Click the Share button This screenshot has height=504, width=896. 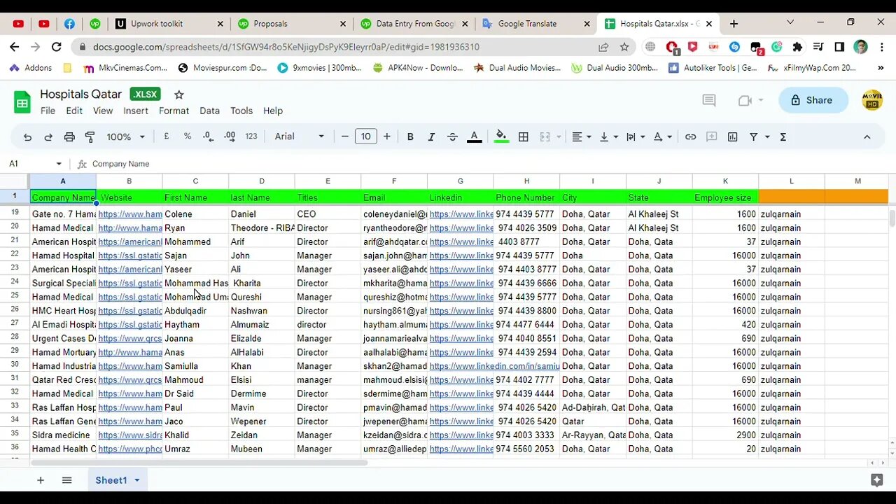click(813, 100)
